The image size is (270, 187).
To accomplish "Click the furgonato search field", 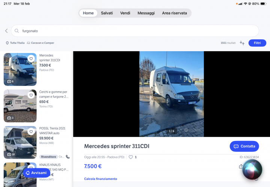I will point(135,31).
